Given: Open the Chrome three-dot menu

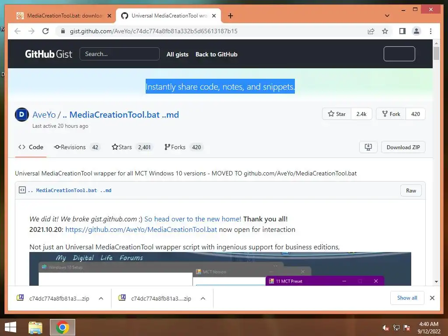Looking at the screenshot, I should point(430,31).
